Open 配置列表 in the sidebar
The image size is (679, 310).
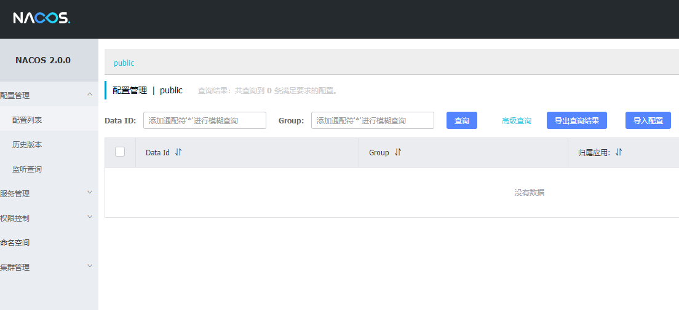point(28,120)
